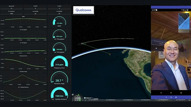Tap the self-view video thumbnail
Screen dimensions: 191x107
tap(184, 23)
